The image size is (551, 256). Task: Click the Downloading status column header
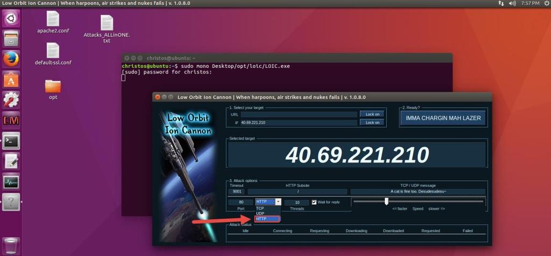(356, 231)
